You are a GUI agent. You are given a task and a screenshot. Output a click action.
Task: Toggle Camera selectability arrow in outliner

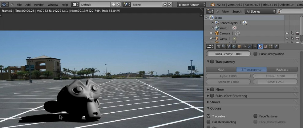(292, 33)
